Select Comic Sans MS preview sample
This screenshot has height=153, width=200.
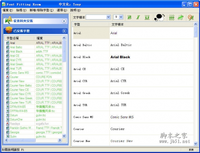coord(122,117)
